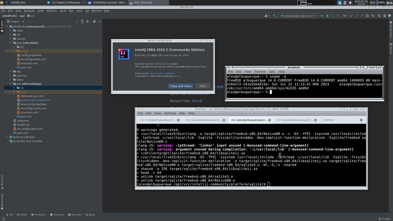Select opened file crosshair icon in Project panel
Viewport: 393px width, 221px height.
coord(77,21)
